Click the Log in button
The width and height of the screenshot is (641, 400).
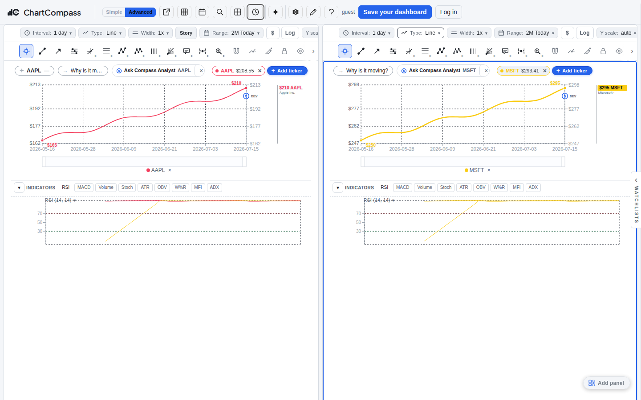448,12
